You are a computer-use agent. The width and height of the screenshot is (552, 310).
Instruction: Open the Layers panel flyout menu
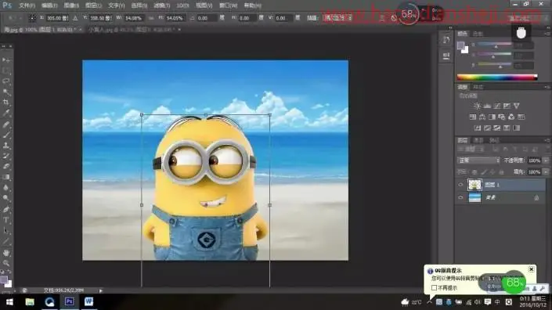[547, 140]
